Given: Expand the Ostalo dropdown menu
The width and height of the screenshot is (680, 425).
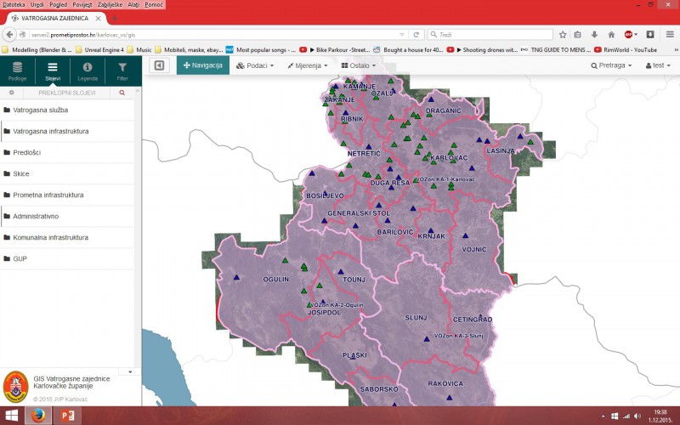Looking at the screenshot, I should point(358,65).
